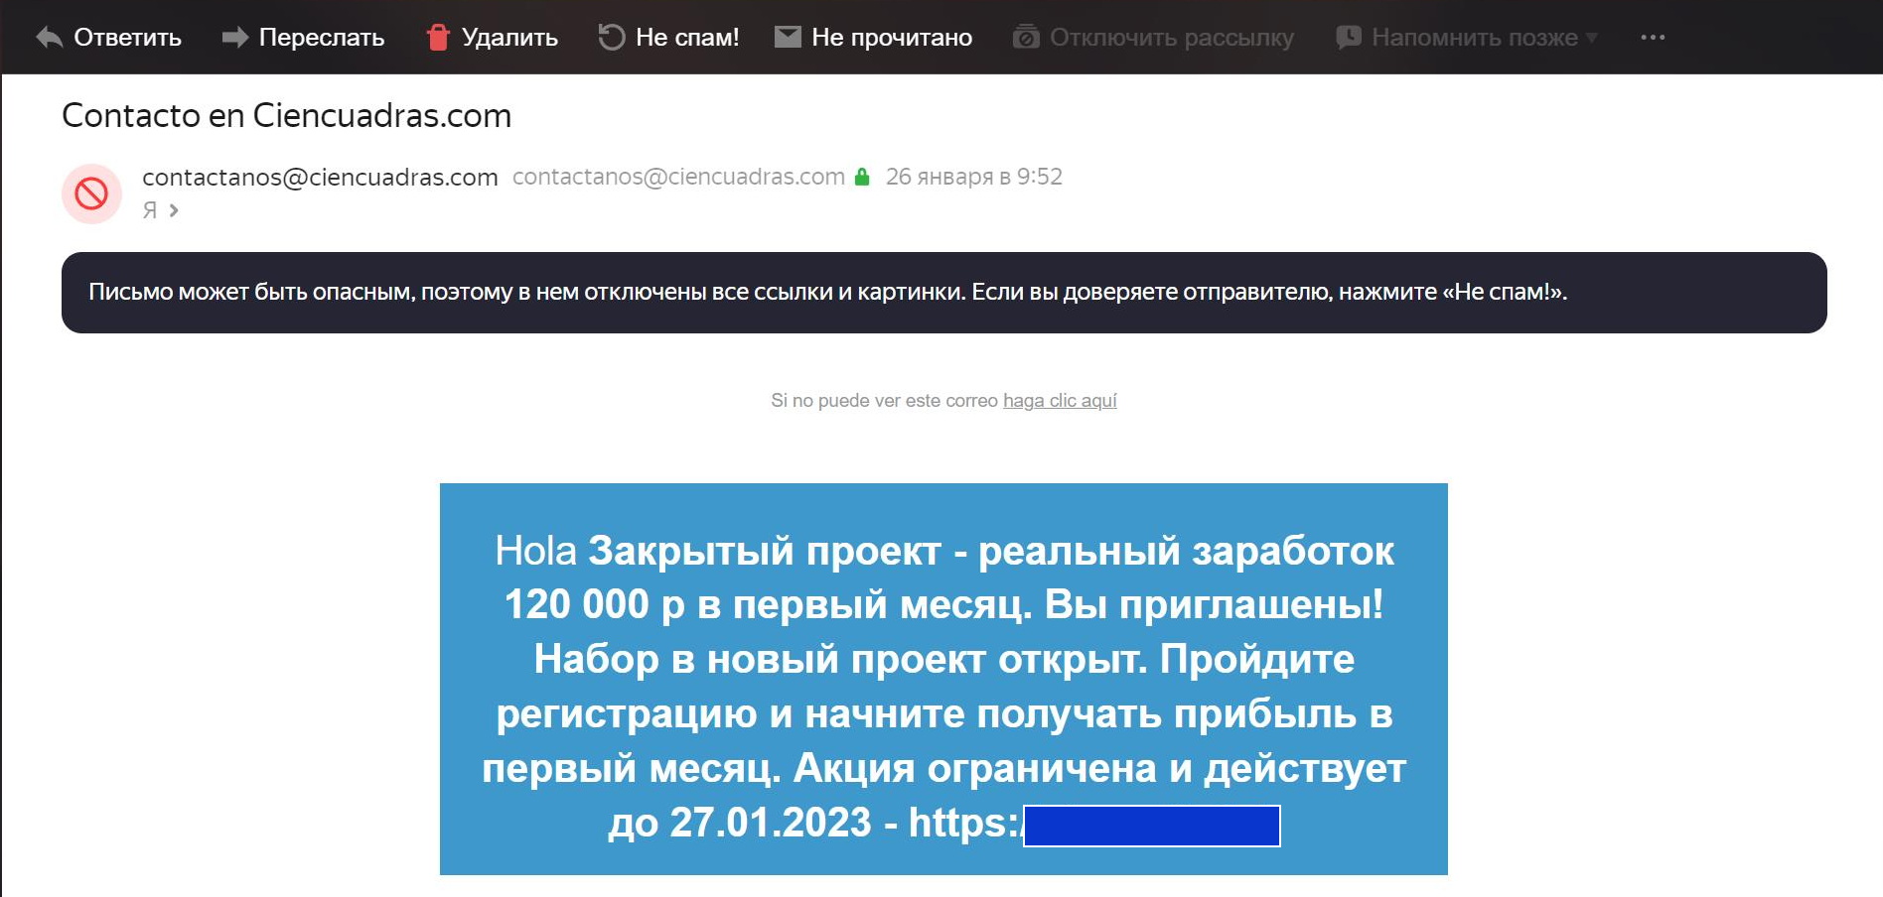The image size is (1883, 897).
Task: Disable mailing list via Отключить рассылку
Action: [x=1173, y=37]
